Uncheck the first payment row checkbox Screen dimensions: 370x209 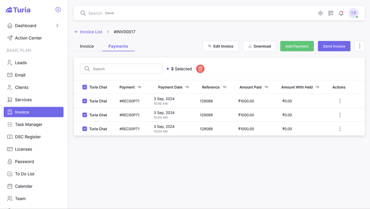click(84, 101)
